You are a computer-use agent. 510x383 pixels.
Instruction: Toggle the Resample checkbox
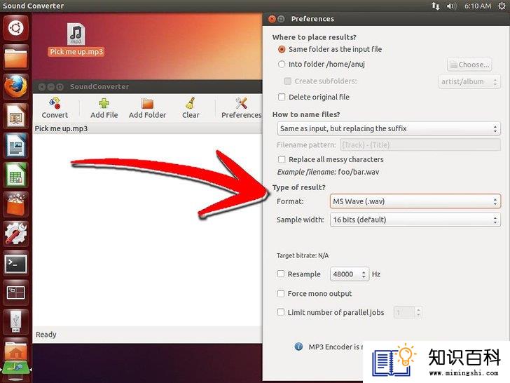click(281, 274)
